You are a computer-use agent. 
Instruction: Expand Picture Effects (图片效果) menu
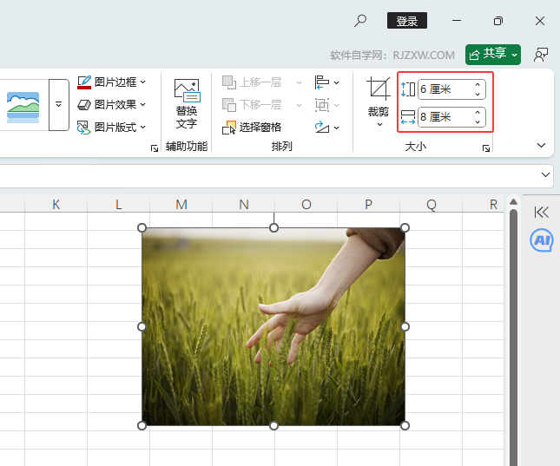(x=112, y=105)
